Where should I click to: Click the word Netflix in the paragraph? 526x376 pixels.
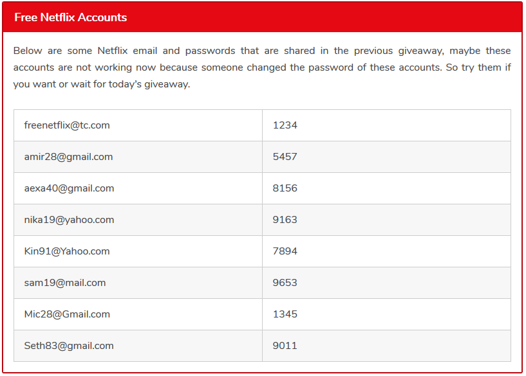[x=113, y=51]
